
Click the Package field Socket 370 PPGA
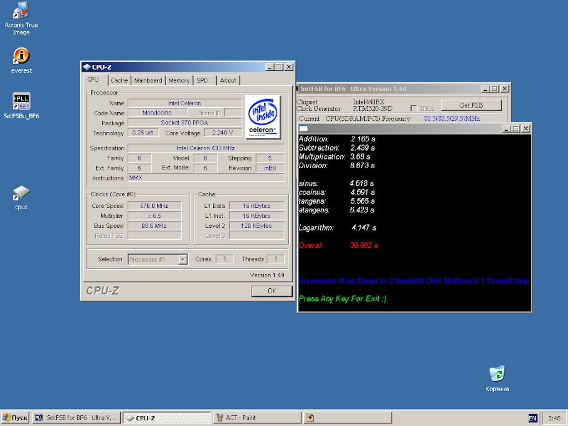coord(185,123)
